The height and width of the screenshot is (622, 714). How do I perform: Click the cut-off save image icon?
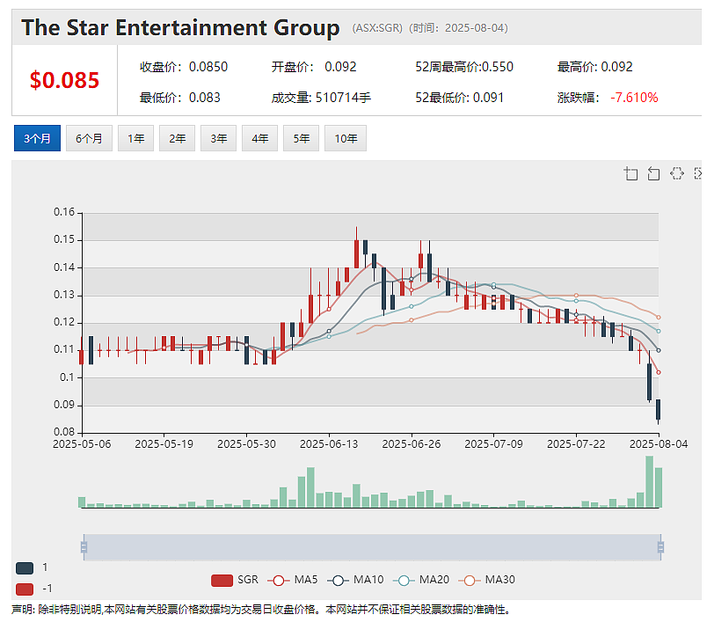click(x=697, y=173)
